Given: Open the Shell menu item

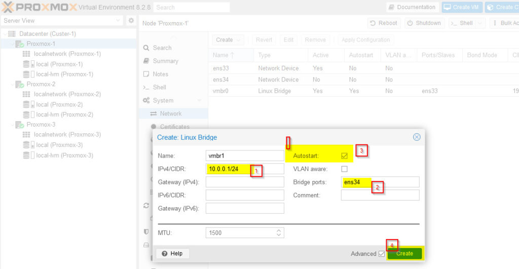Looking at the screenshot, I should [173, 87].
